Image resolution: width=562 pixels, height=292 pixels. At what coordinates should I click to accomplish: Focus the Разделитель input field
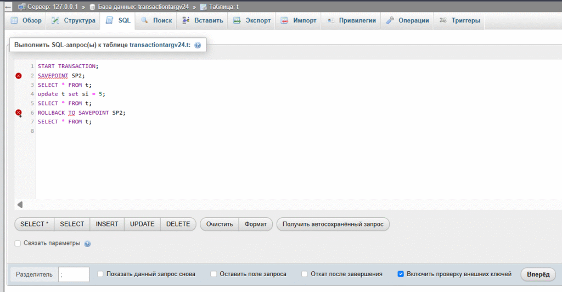tap(74, 274)
